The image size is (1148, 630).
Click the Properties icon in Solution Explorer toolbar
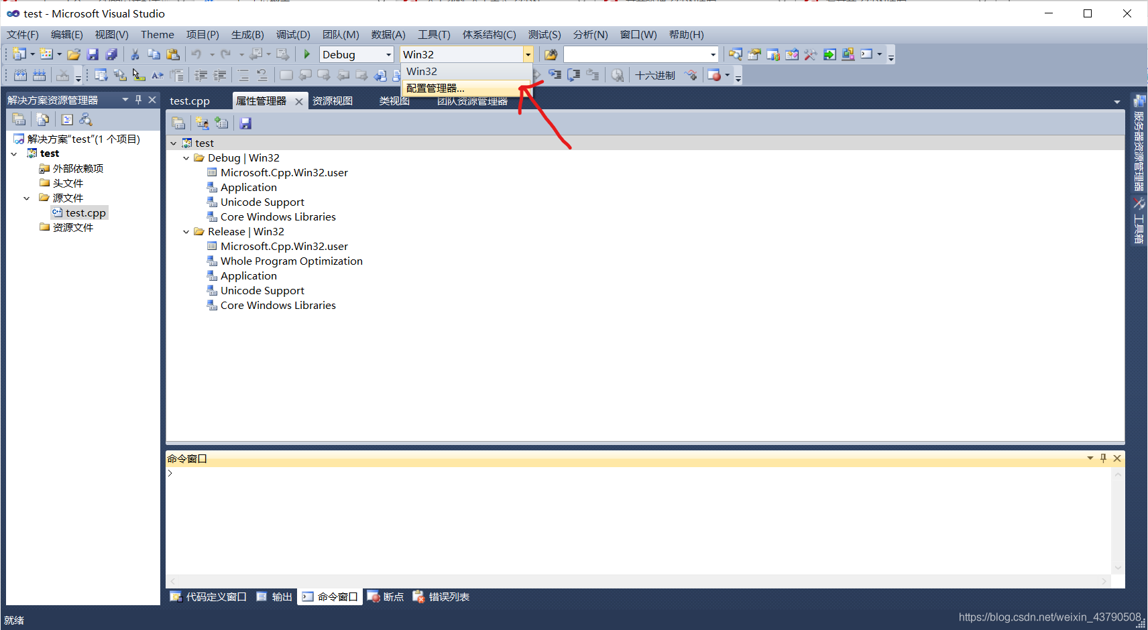point(19,119)
